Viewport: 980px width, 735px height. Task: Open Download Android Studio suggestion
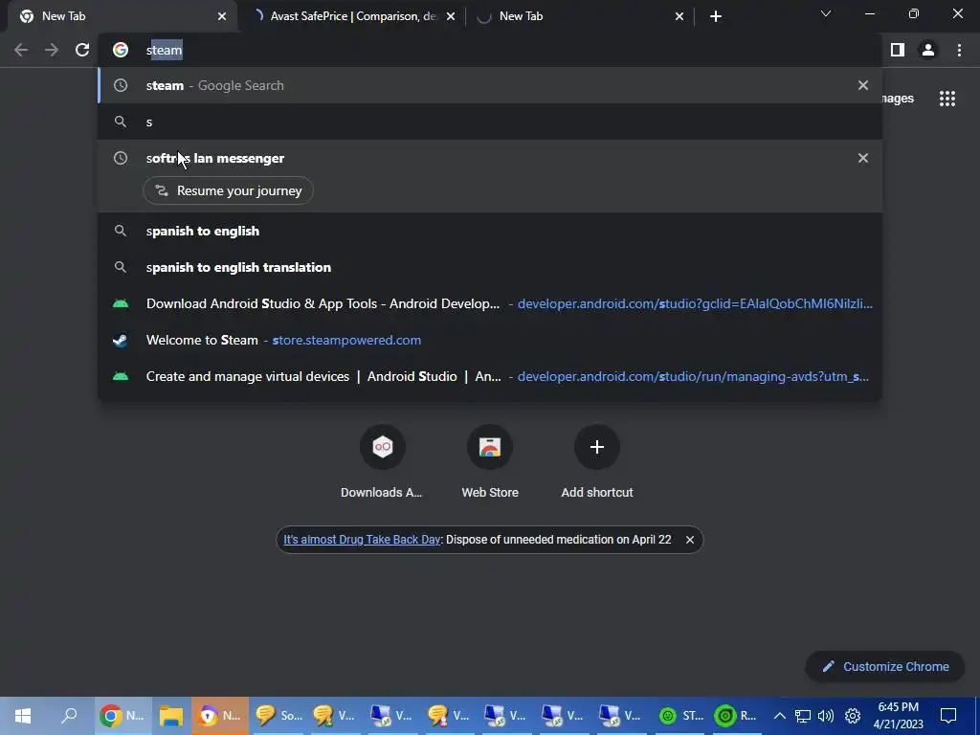tap(490, 303)
